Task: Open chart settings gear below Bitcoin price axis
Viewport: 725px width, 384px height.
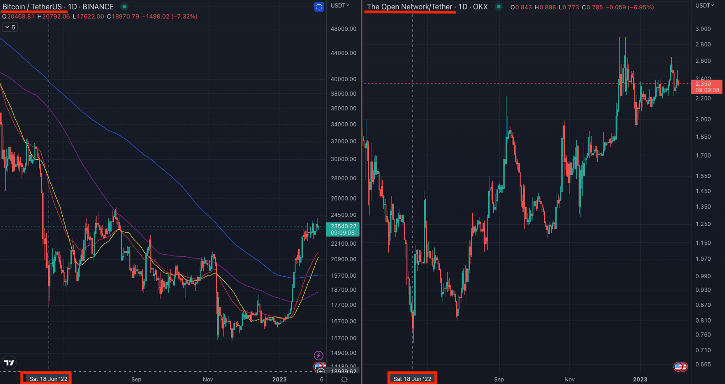Action: [344, 379]
